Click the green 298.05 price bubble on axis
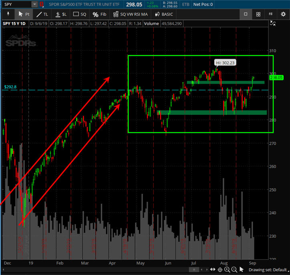The image size is (290, 275). coord(276,78)
